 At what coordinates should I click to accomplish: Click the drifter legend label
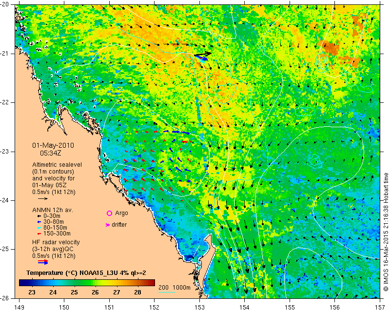click(119, 225)
